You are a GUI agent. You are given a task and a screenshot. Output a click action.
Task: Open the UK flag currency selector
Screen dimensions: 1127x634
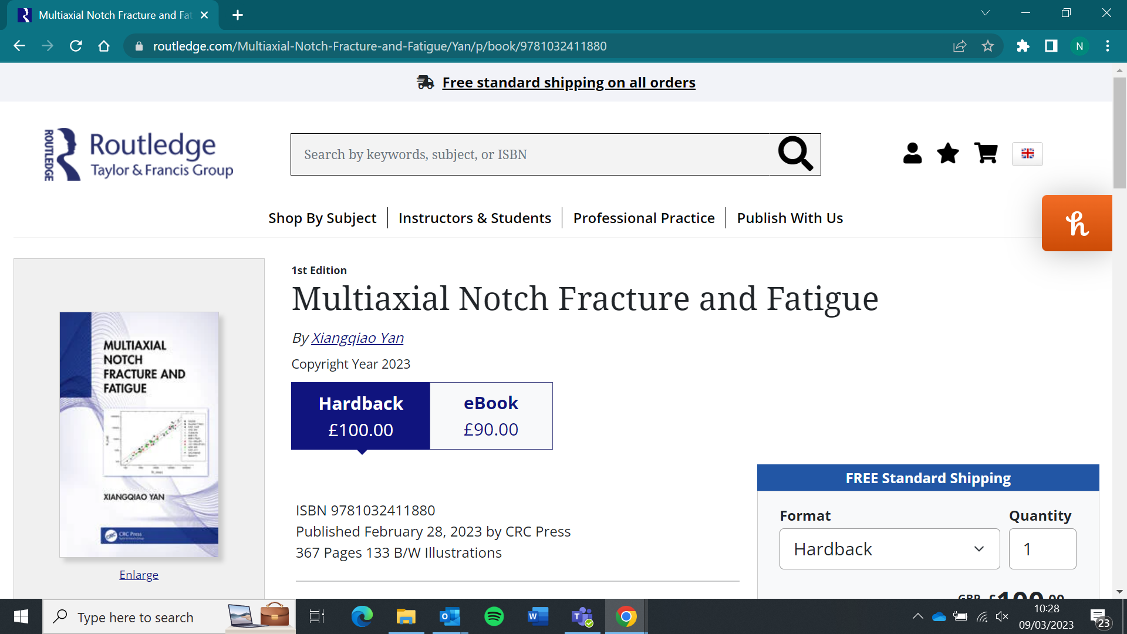(x=1027, y=154)
